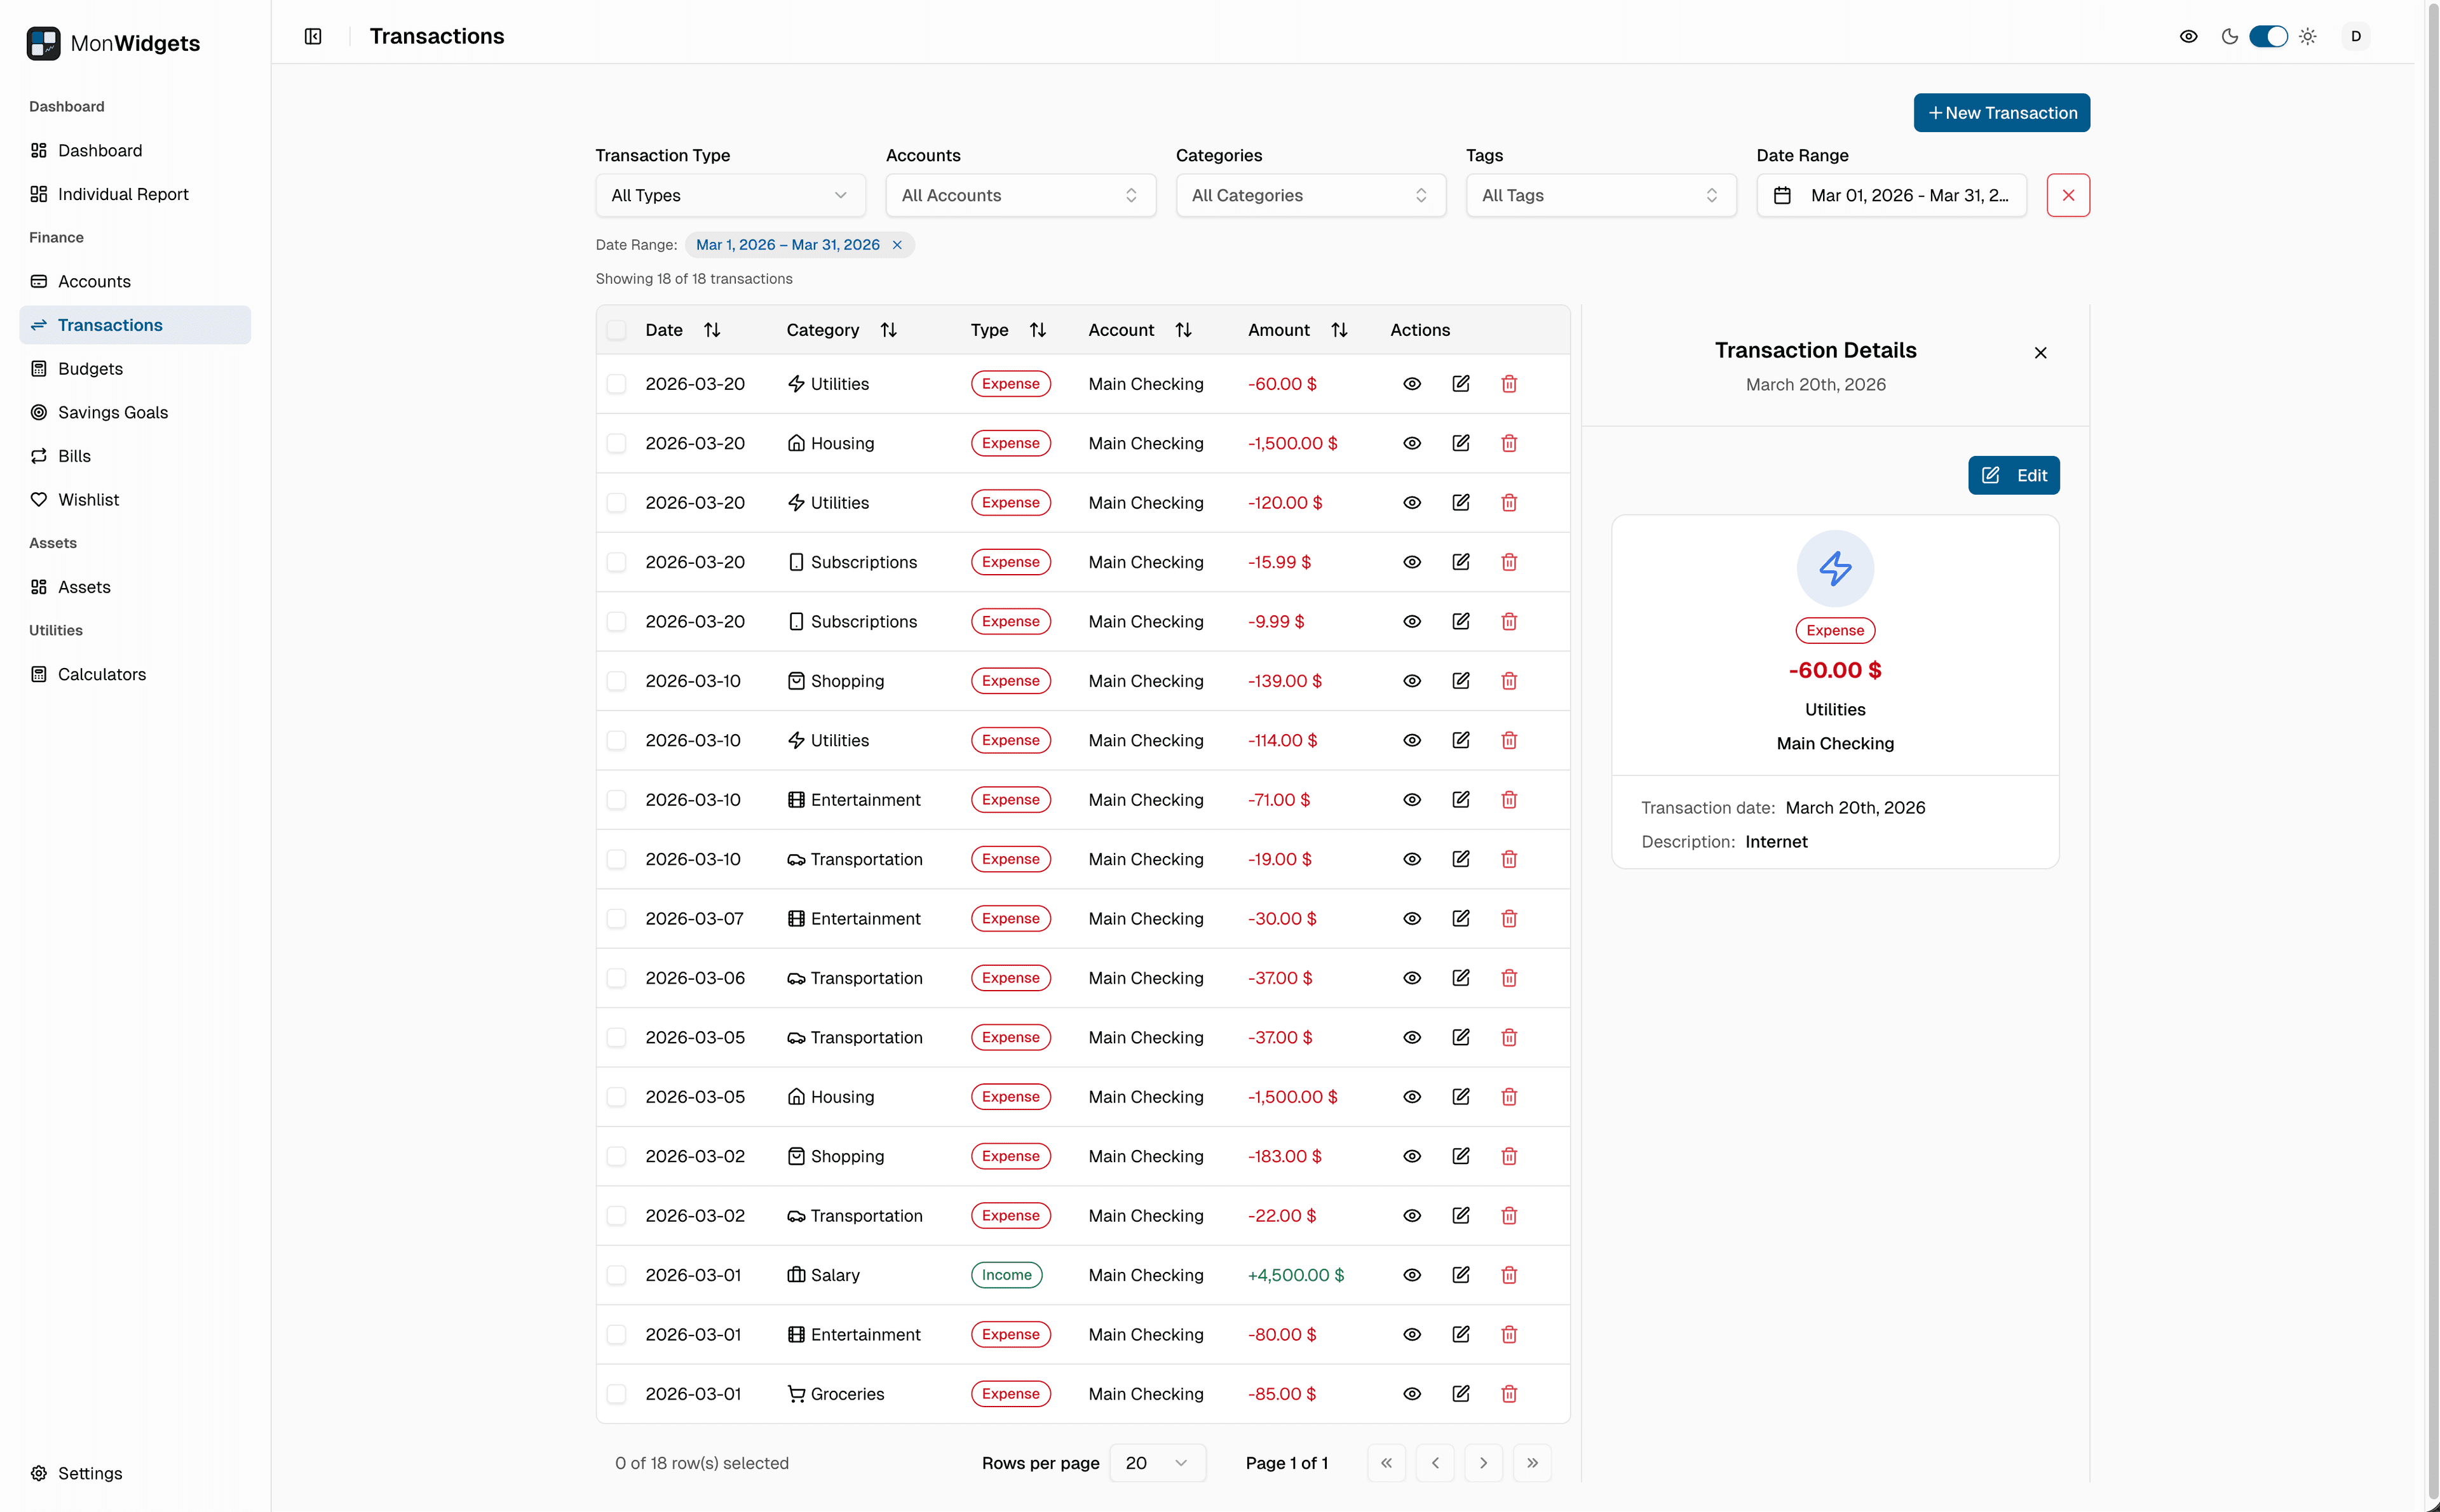Switch the dark/light theme toggle
The width and height of the screenshot is (2440, 1512).
point(2268,36)
